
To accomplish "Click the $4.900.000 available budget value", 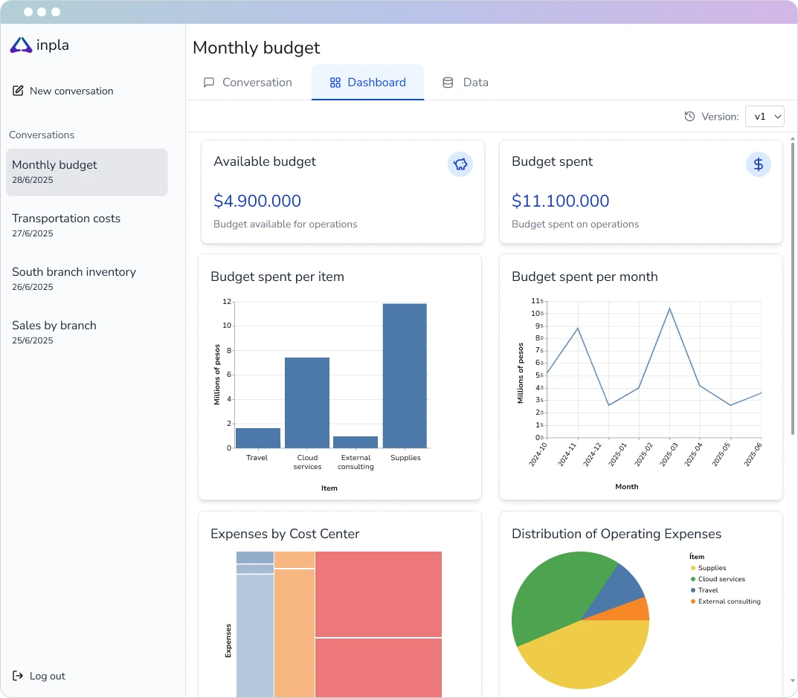I will point(257,201).
